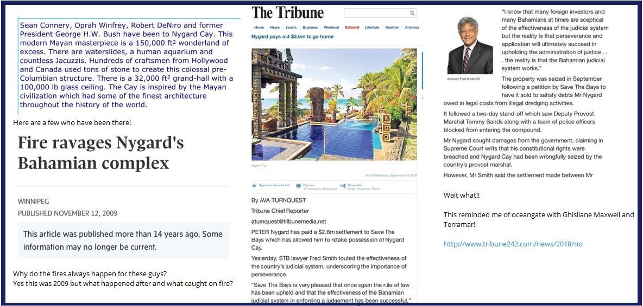The height and width of the screenshot is (306, 643).
Task: Click the 'Email, Facebook, Twitter' share options line
Action: click(x=364, y=189)
